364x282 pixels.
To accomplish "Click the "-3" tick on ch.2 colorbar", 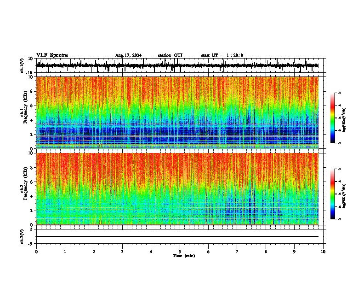I will coord(339,169).
